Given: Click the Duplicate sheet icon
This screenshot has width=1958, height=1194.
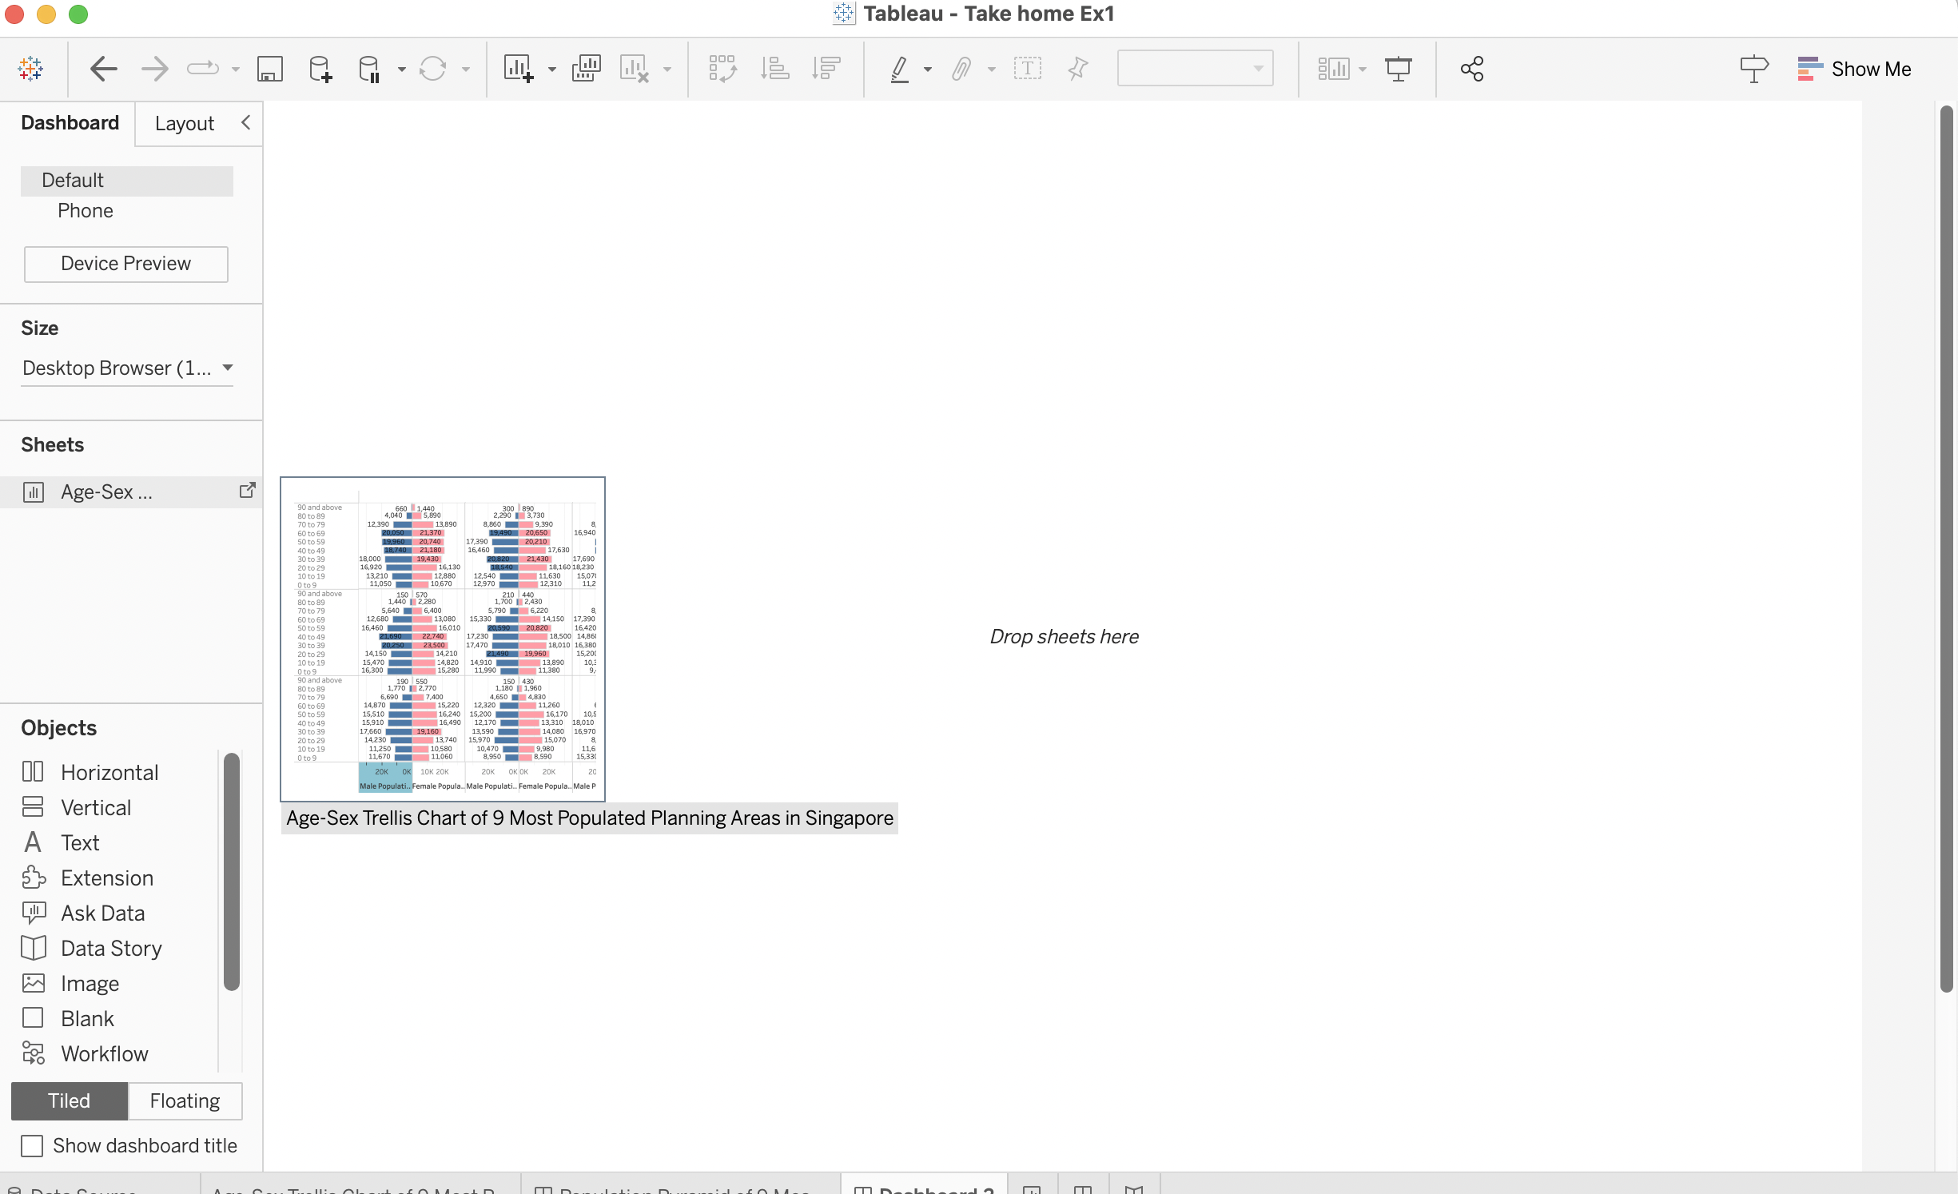Looking at the screenshot, I should click(x=586, y=69).
